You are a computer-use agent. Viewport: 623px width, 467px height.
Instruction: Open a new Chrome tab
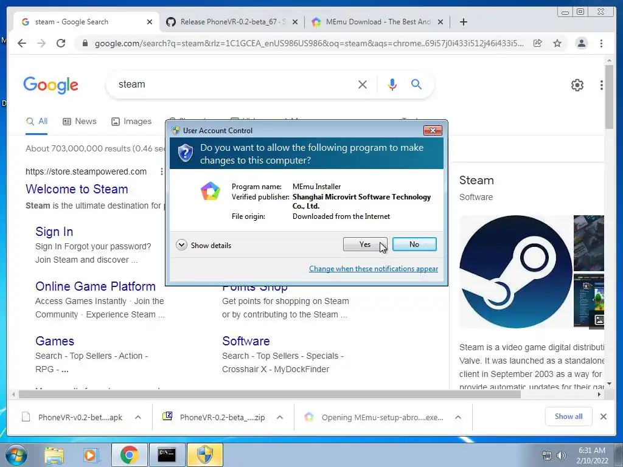click(463, 22)
